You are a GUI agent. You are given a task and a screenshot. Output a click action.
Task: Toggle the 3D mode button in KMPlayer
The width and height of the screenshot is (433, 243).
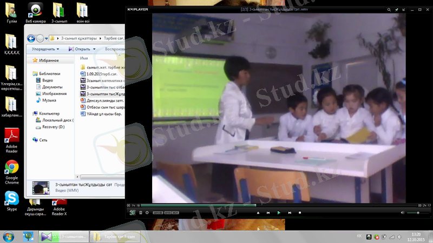(133, 213)
